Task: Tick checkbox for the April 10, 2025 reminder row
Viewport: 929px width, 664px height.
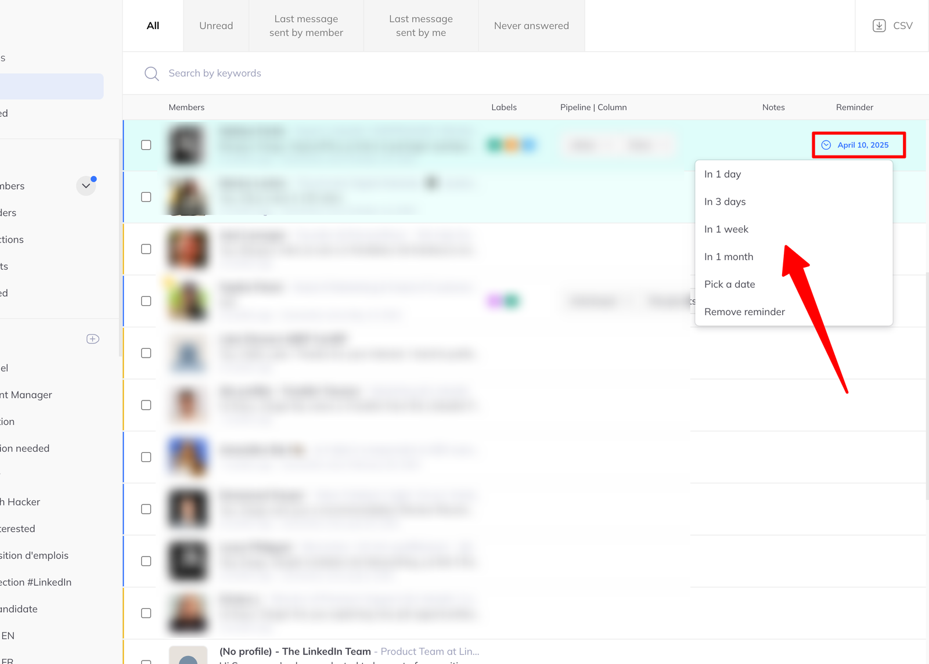Action: [x=146, y=145]
